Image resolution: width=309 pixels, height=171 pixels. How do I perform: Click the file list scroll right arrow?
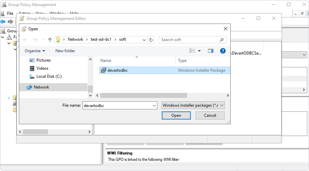[228, 95]
